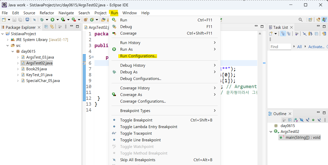Click the New Java Class toolbar icon
Image resolution: width=328 pixels, height=165 pixels.
[x=92, y=20]
